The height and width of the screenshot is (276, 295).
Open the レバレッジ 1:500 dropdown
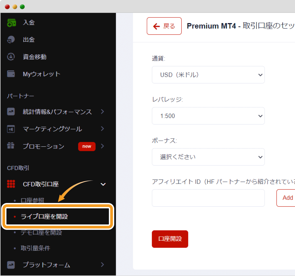point(208,116)
